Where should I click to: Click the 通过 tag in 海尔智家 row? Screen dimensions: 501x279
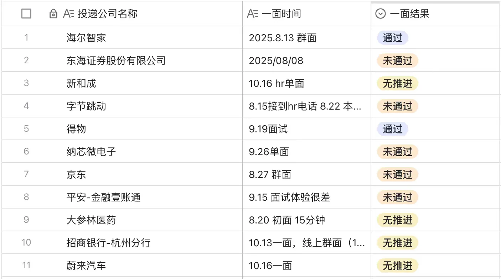point(392,38)
